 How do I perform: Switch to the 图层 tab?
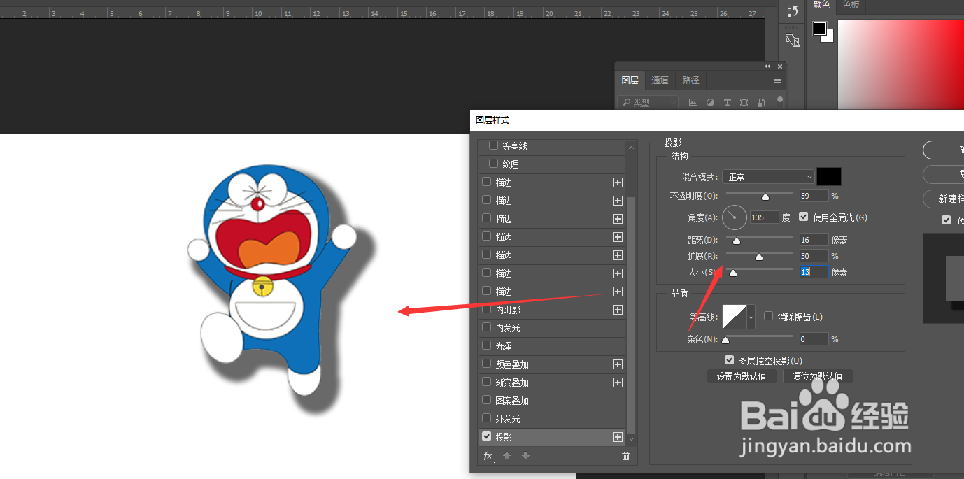tap(630, 80)
